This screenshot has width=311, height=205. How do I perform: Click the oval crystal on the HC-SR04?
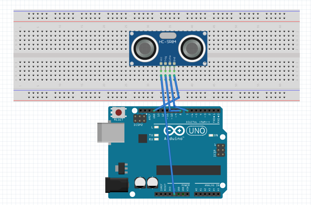[x=168, y=36]
